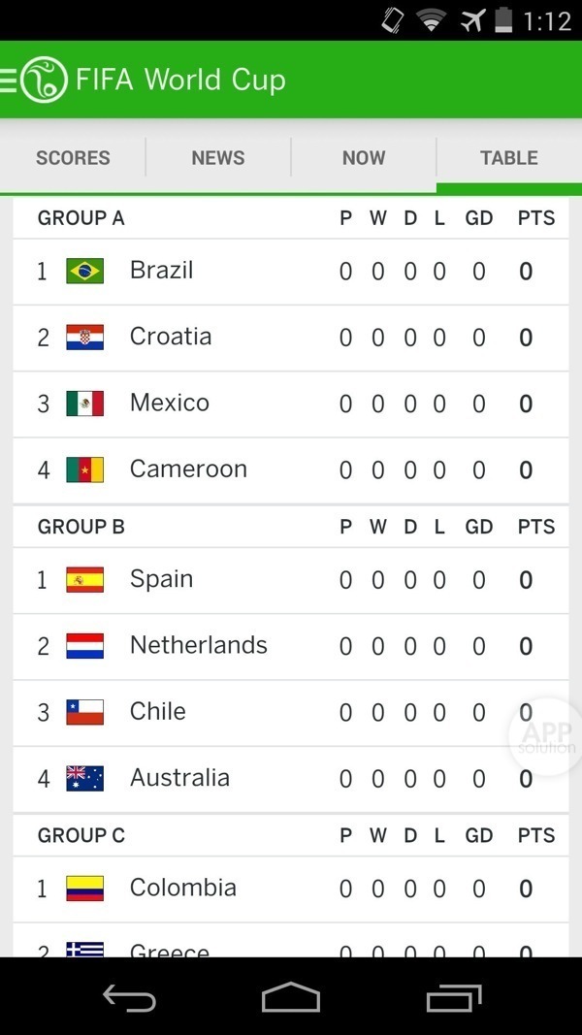Tap the Brazil flag icon
Image resolution: width=582 pixels, height=1035 pixels.
[85, 272]
